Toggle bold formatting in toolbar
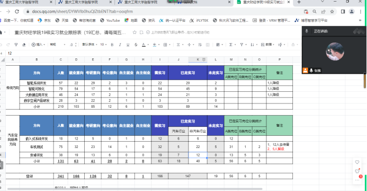 click(x=112, y=45)
